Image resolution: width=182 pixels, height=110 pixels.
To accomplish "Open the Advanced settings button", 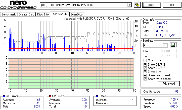I will pyautogui.click(x=168, y=84).
